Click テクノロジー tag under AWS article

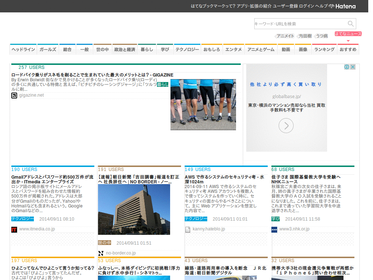tap(196, 219)
